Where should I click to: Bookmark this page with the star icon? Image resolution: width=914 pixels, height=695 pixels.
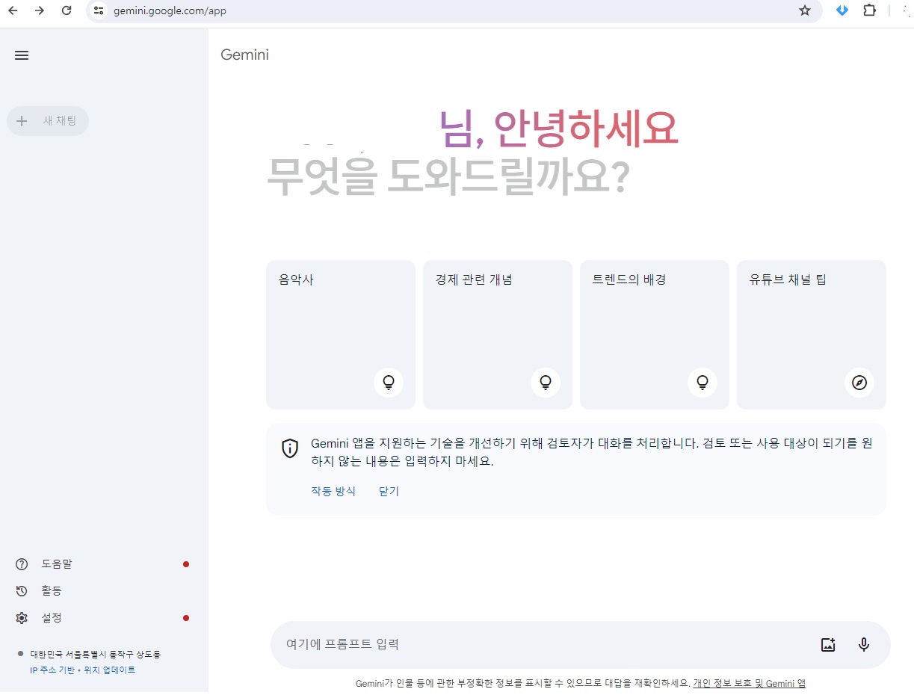tap(805, 10)
